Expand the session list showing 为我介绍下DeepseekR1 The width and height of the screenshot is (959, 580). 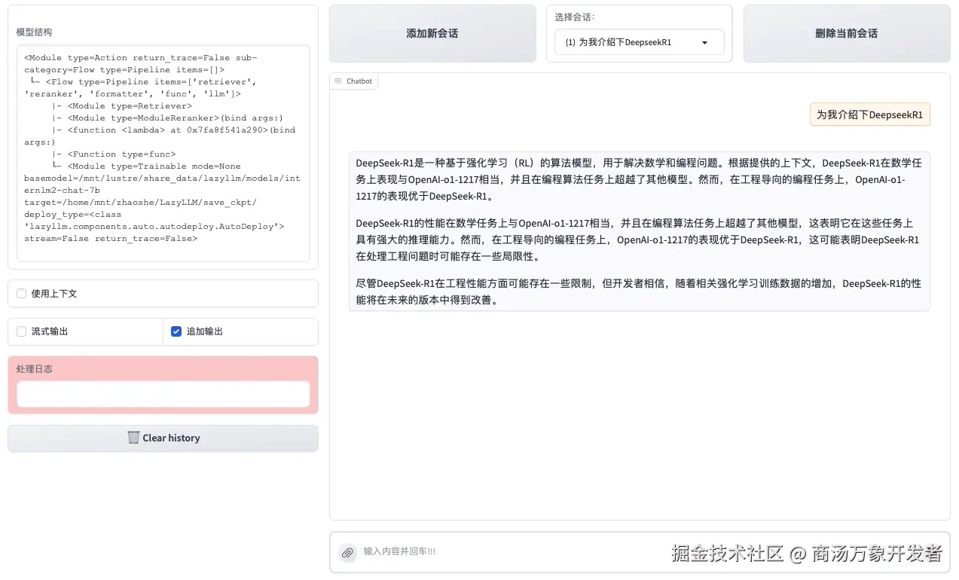[639, 42]
